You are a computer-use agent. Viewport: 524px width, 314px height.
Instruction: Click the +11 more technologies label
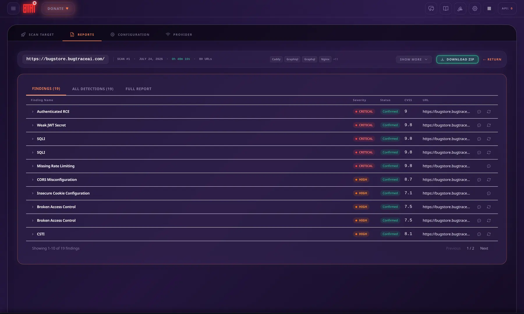coord(336,59)
